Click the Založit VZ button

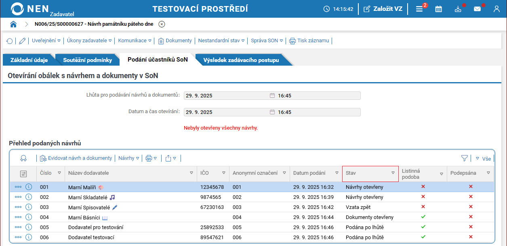coord(383,9)
